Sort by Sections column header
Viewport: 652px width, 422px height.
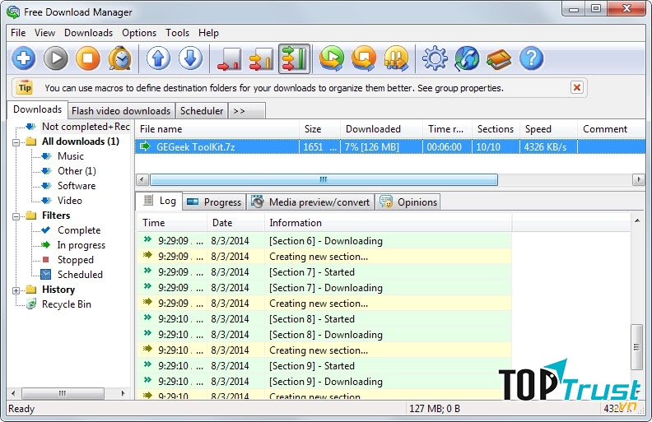(x=496, y=129)
